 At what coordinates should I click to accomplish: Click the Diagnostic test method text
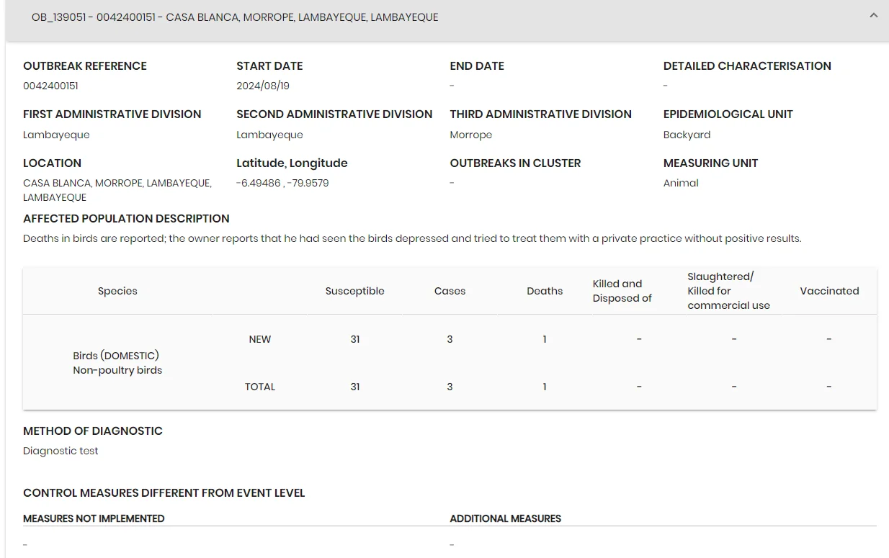click(61, 451)
